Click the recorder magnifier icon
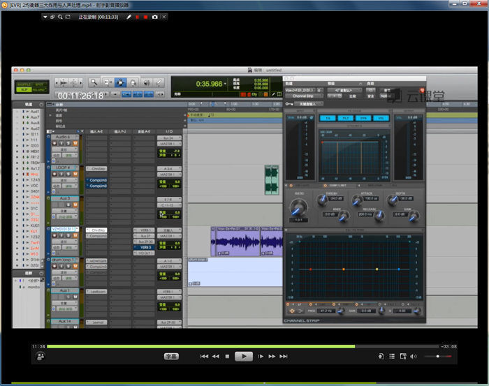489x386 pixels. (x=60, y=17)
